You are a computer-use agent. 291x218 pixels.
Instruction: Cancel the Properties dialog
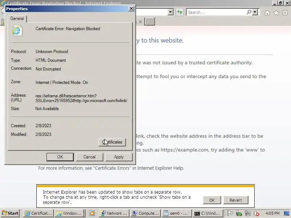coord(89,157)
